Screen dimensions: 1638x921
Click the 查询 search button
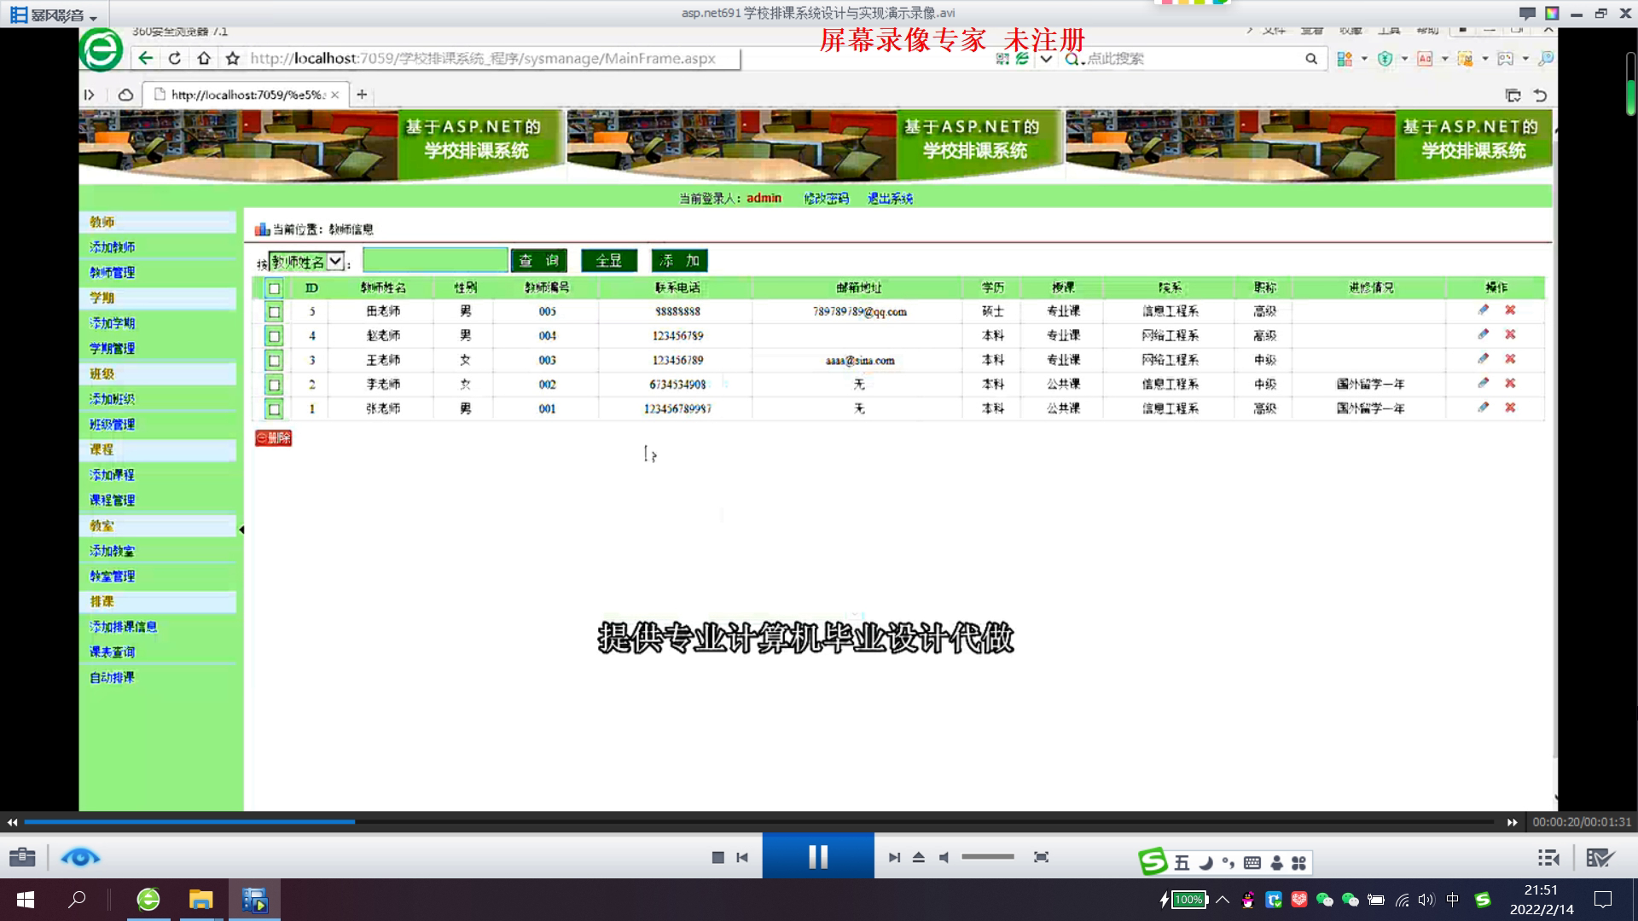coord(539,261)
